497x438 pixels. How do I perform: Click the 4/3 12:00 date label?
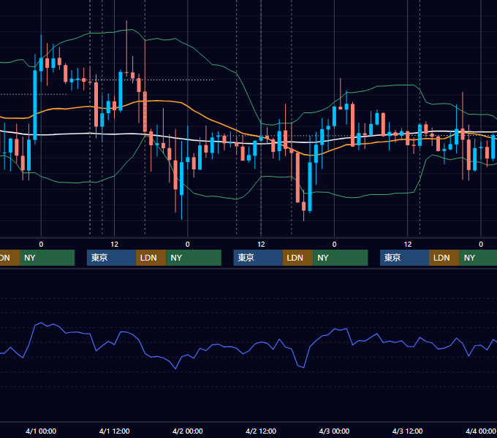coord(407,431)
